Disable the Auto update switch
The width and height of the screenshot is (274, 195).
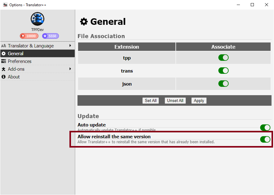coord(265,127)
